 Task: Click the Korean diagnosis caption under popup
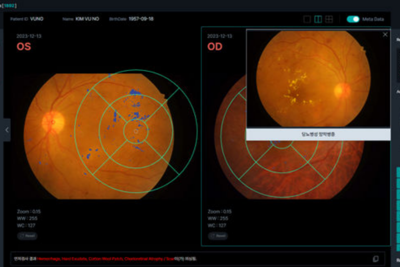(x=318, y=134)
